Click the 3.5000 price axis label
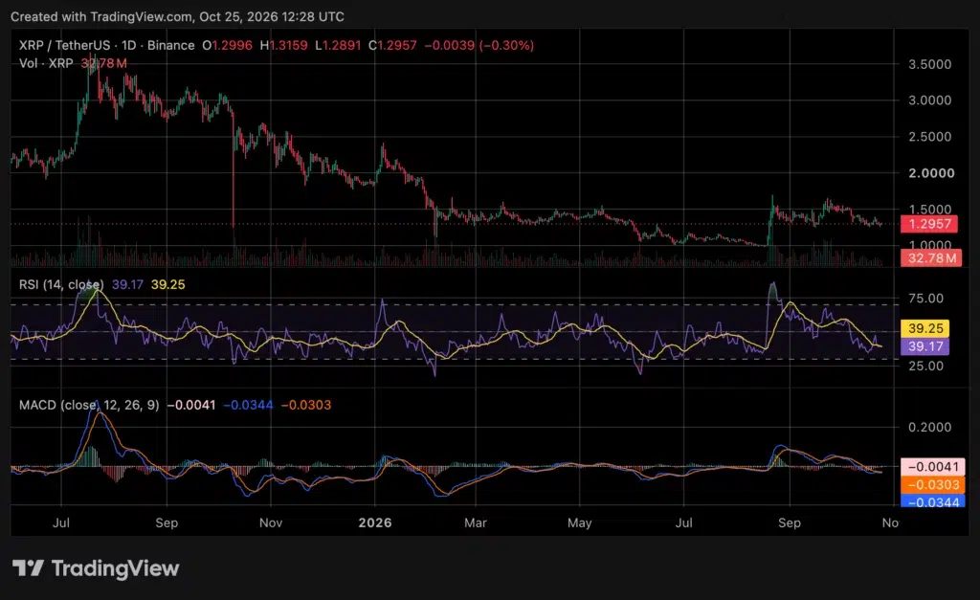This screenshot has height=600, width=980. click(x=929, y=64)
